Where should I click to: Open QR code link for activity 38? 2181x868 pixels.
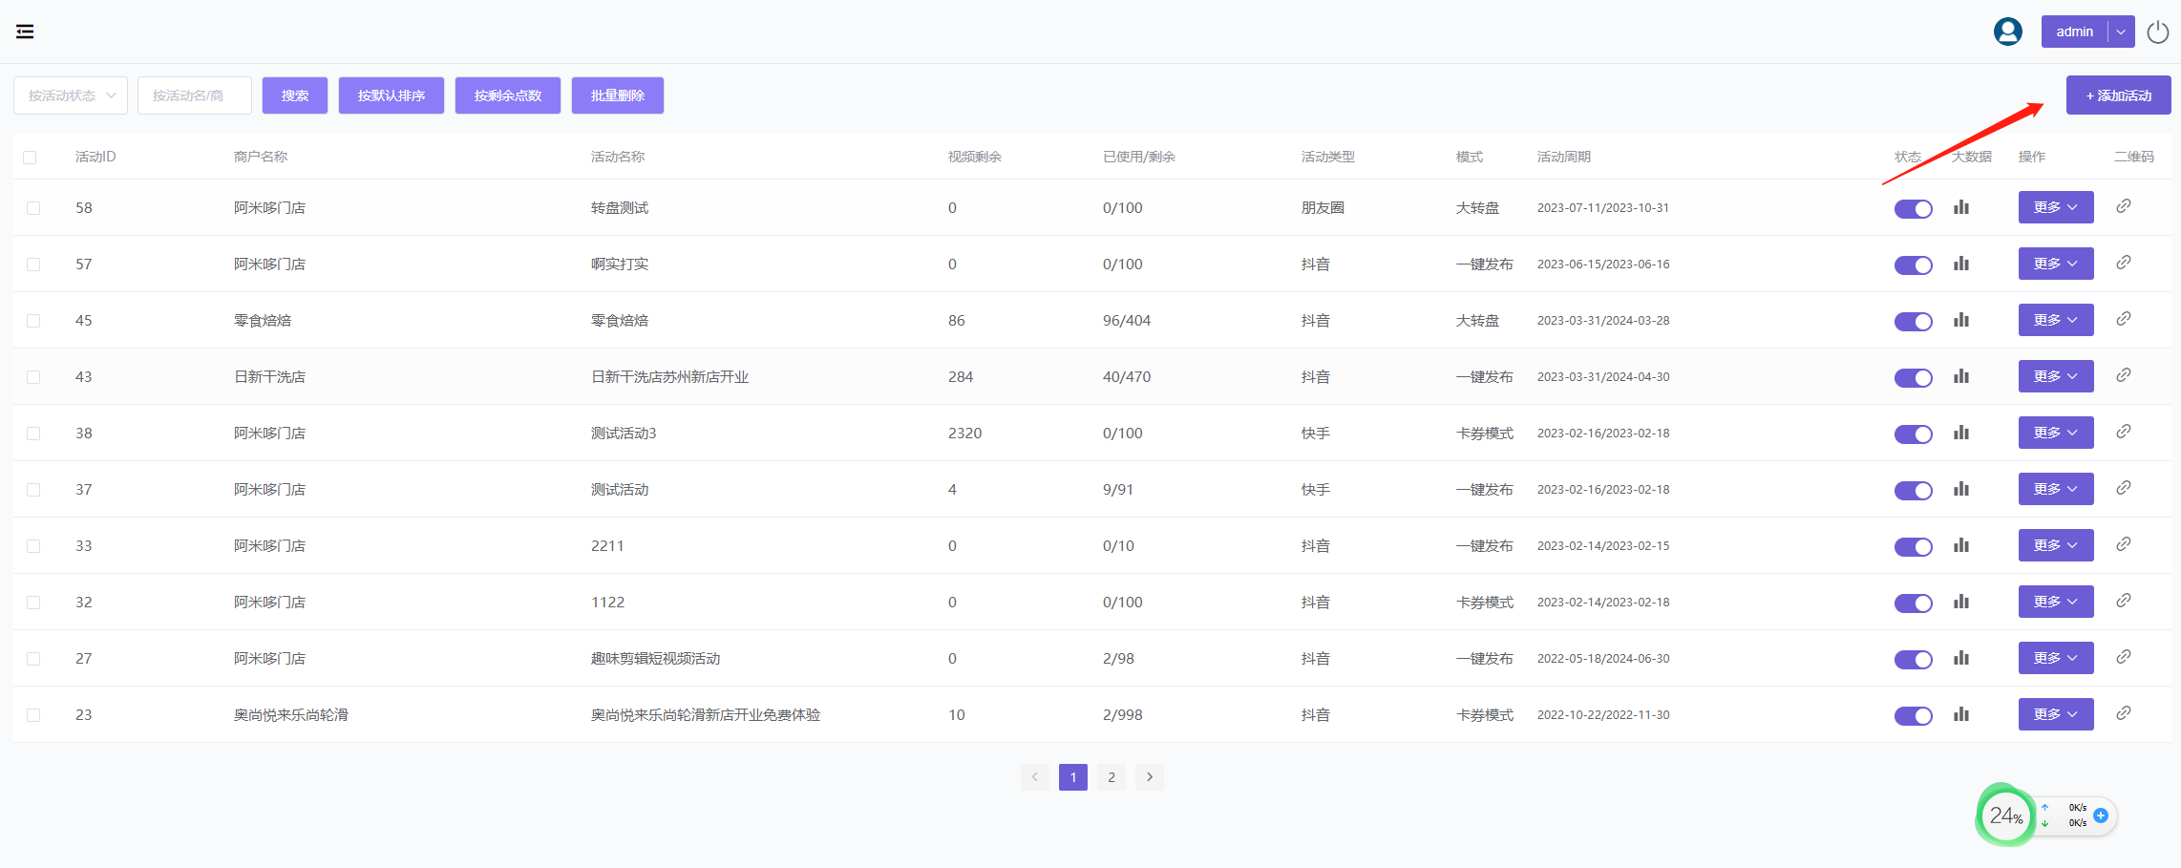click(x=2124, y=432)
